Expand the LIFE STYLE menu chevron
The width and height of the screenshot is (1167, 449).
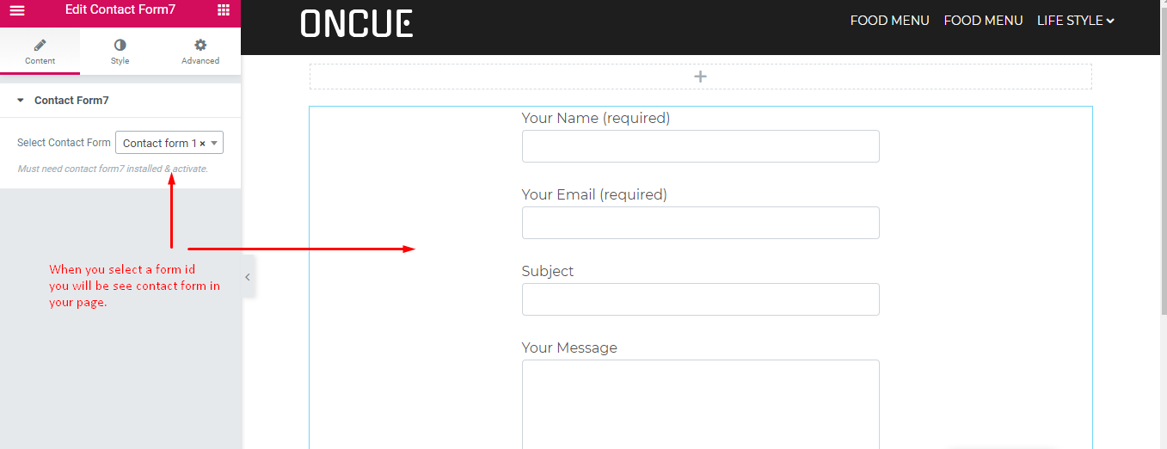click(1110, 21)
